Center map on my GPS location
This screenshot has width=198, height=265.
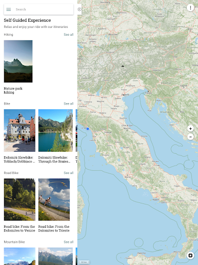point(190,255)
